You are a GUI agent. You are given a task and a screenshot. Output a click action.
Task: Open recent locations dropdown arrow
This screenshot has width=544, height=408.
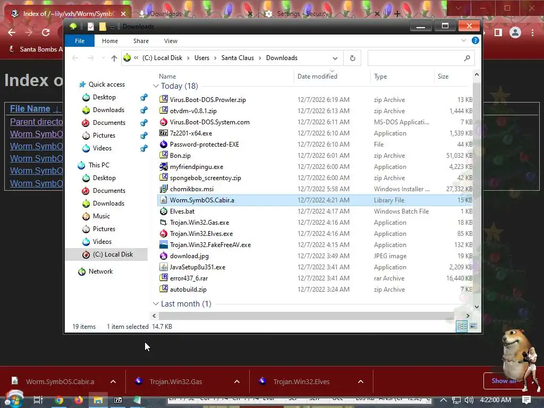(103, 58)
